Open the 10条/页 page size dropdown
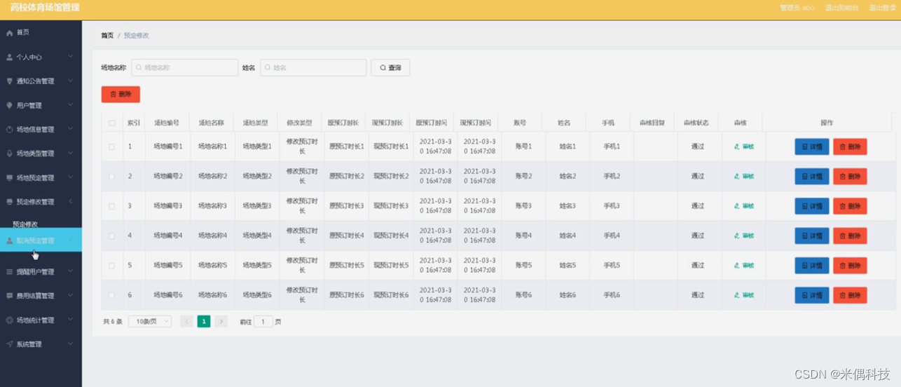This screenshot has height=387, width=901. pos(150,321)
